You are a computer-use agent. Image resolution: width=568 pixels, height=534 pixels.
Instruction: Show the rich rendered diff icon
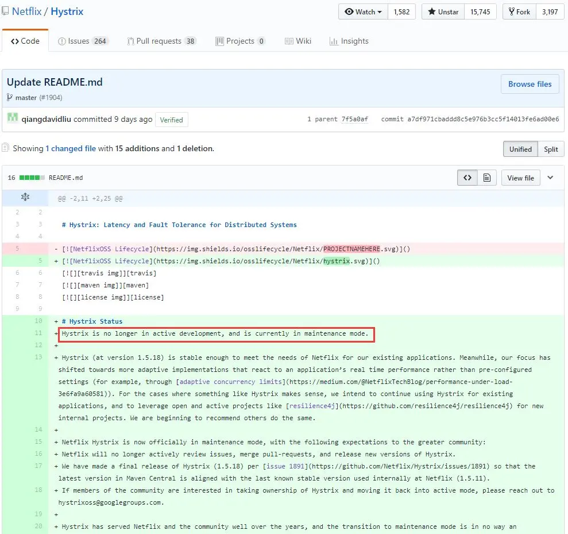(x=487, y=178)
